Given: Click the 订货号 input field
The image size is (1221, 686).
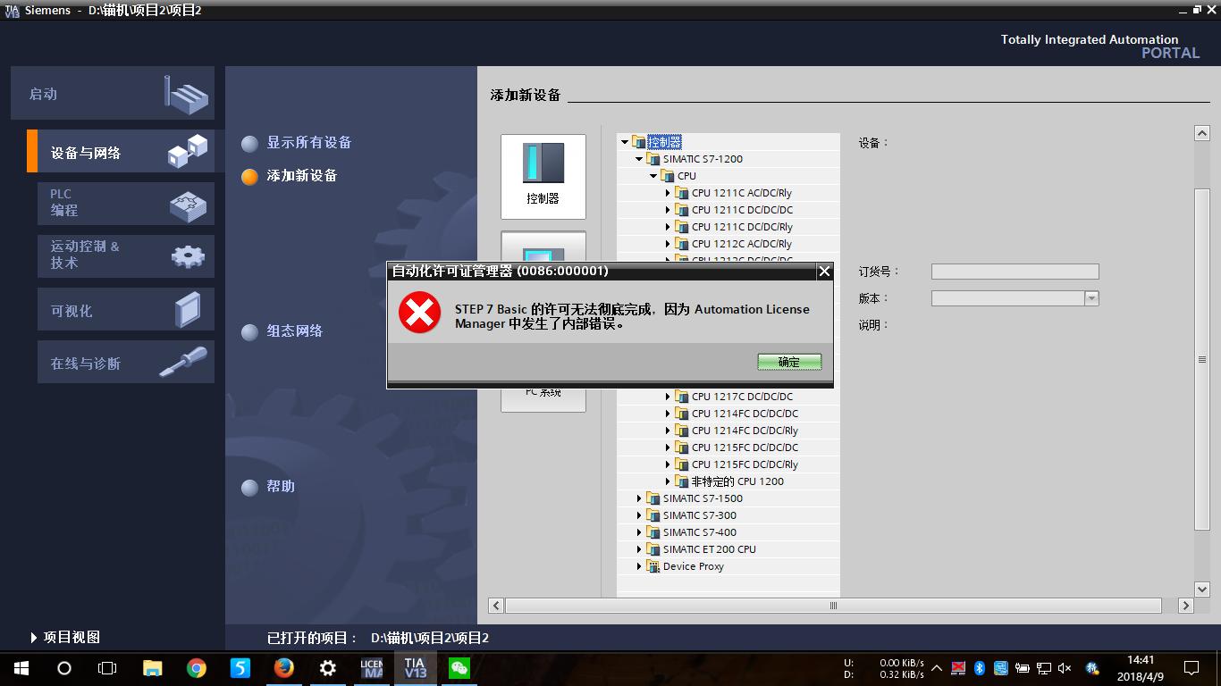Looking at the screenshot, I should (x=1015, y=272).
